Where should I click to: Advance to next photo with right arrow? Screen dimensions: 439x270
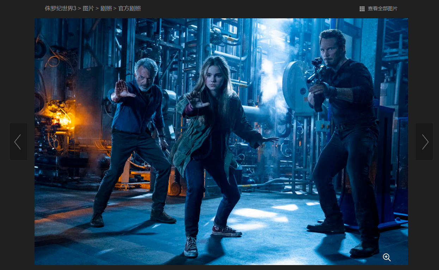(x=425, y=142)
